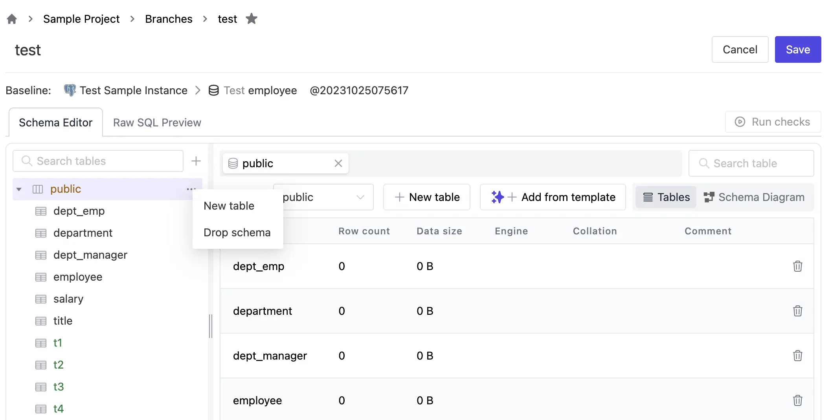Switch to Schema Diagram view
The image size is (830, 420).
754,197
